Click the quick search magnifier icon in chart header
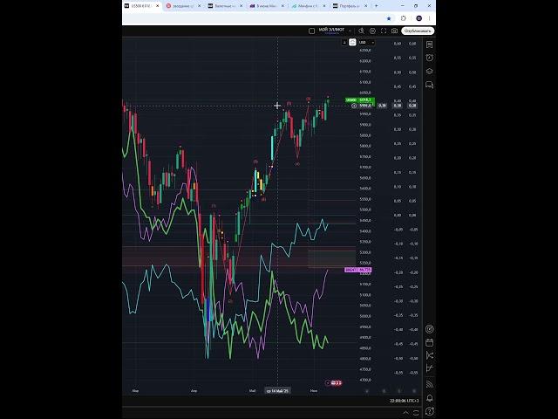This screenshot has width=558, height=419. point(361,31)
